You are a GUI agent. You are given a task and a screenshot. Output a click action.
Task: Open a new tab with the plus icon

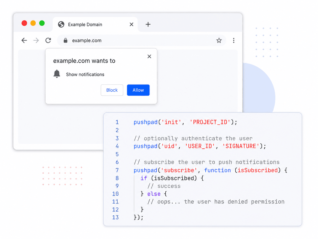click(x=148, y=24)
